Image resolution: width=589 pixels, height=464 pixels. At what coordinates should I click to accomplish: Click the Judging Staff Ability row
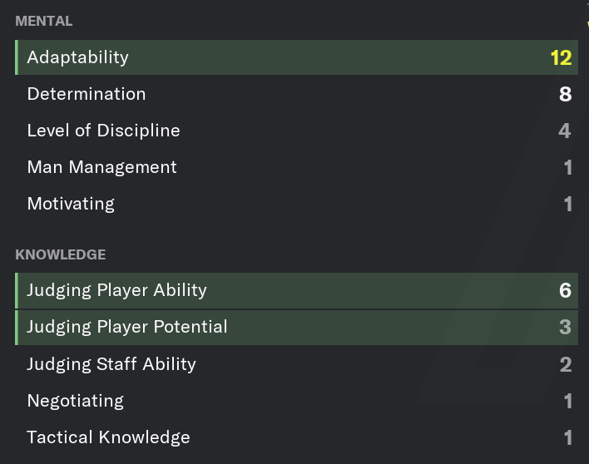[296, 364]
